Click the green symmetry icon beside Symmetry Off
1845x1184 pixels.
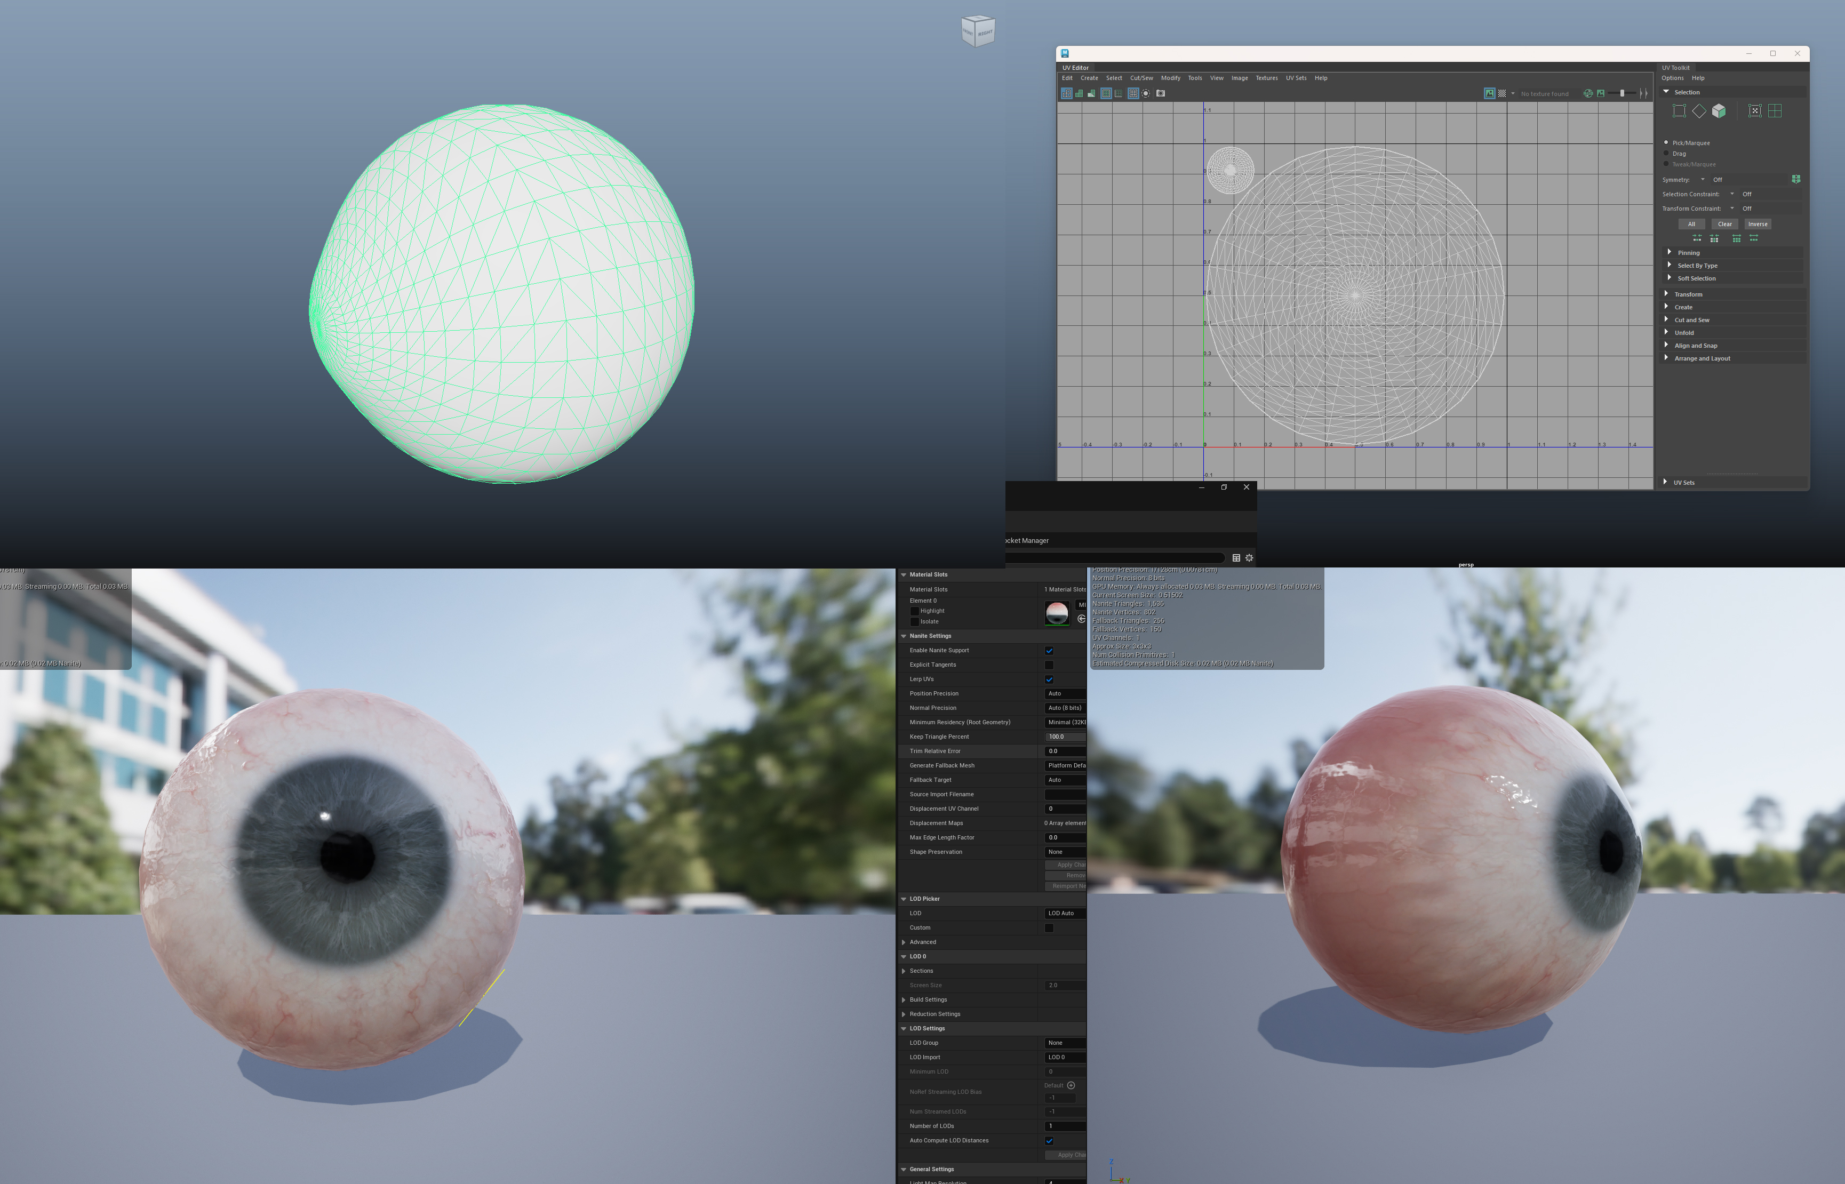[1796, 179]
